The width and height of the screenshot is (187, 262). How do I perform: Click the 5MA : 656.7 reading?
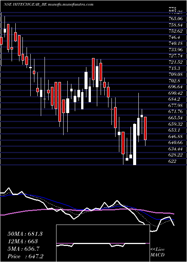click(24, 249)
